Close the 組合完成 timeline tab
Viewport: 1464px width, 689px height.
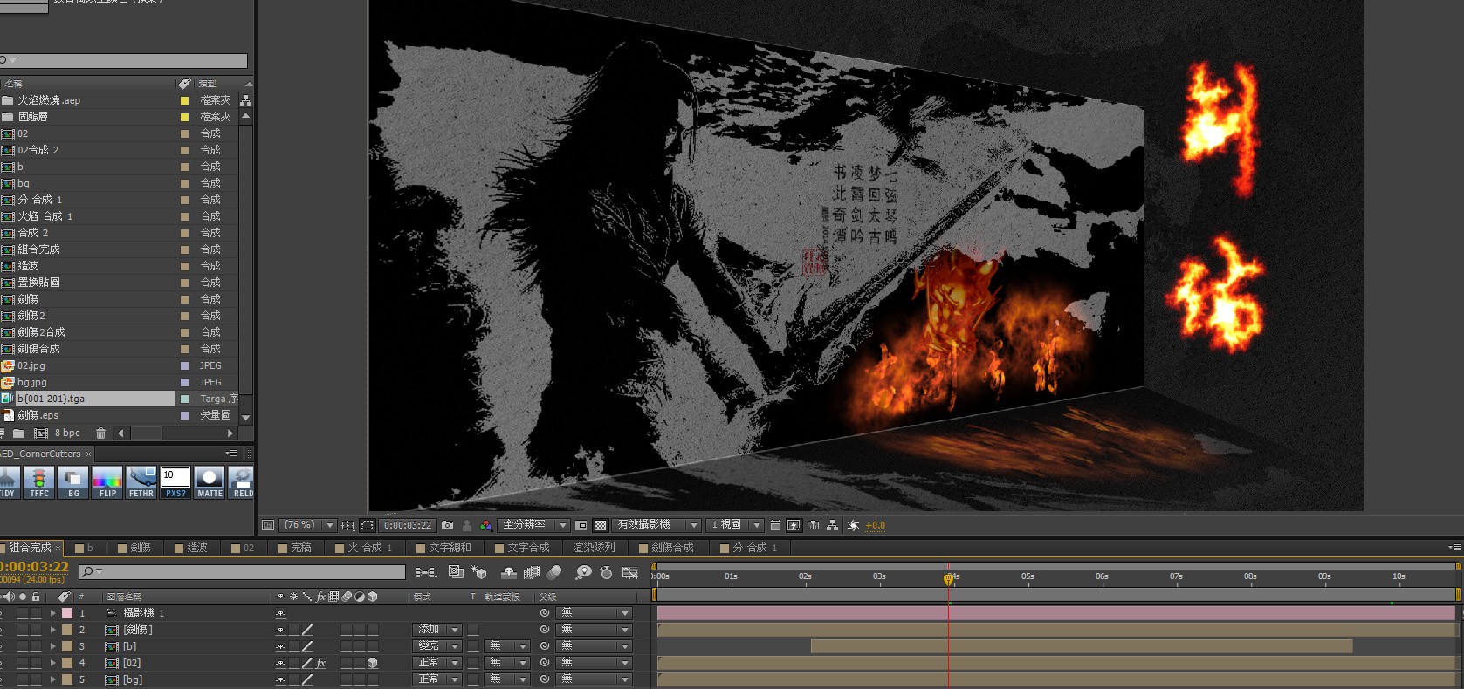[58, 548]
